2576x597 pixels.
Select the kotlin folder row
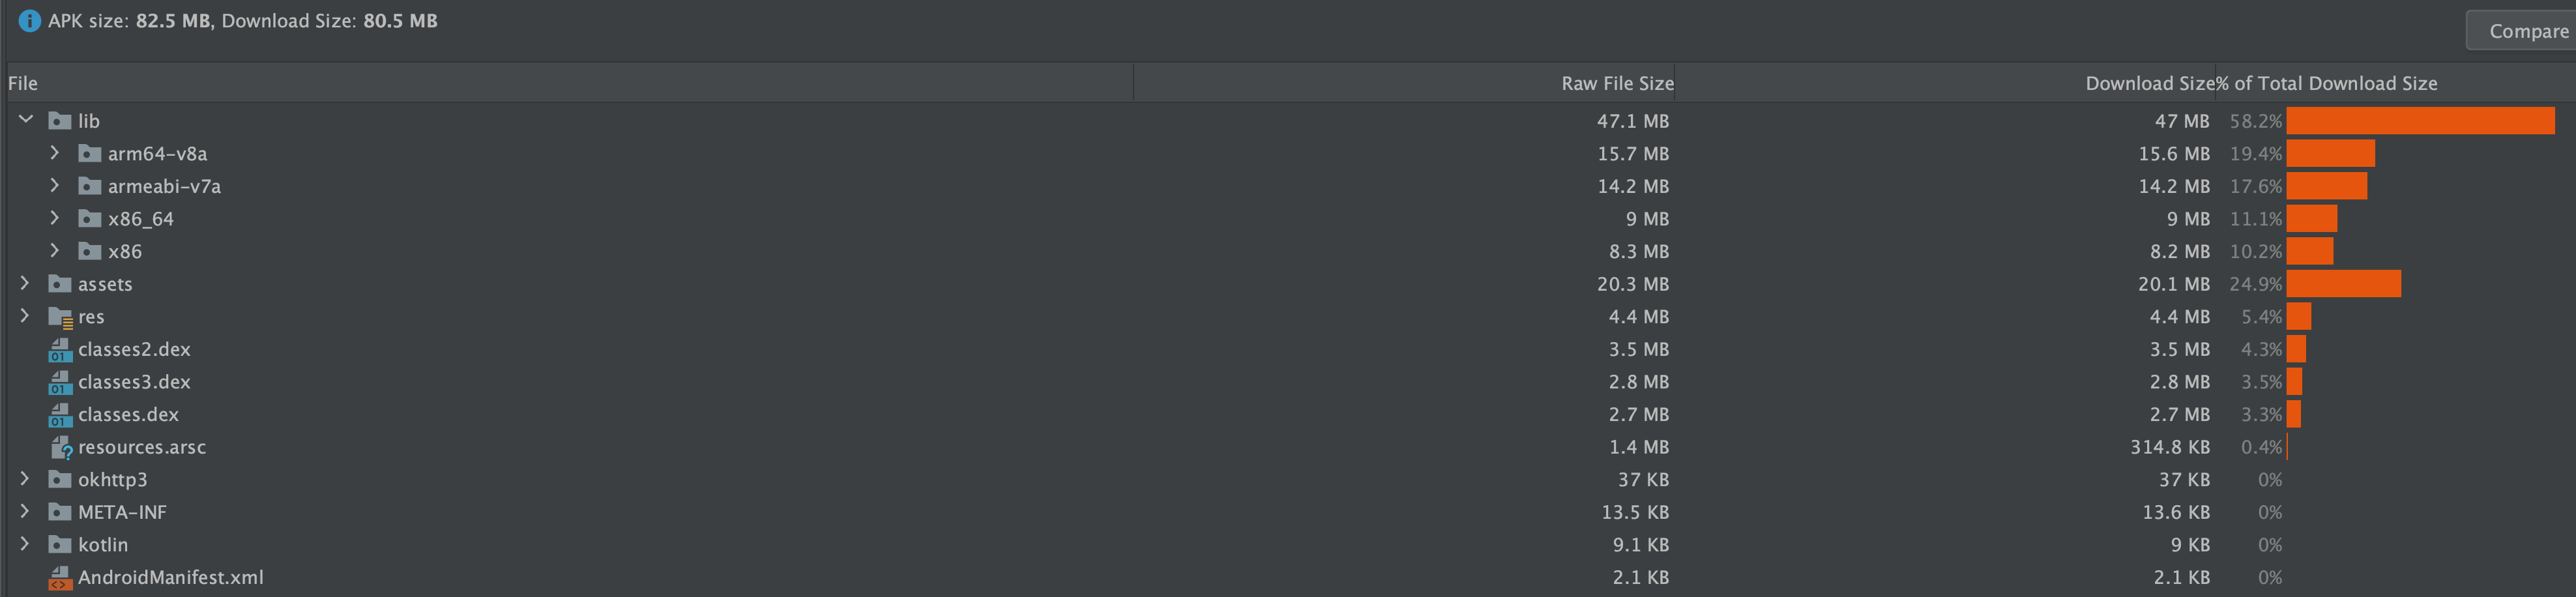[x=1288, y=545]
